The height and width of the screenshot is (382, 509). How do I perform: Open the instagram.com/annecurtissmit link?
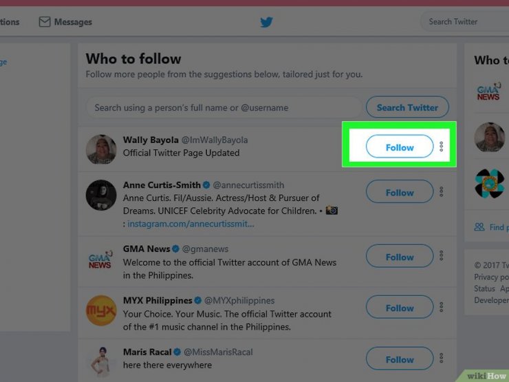(x=191, y=224)
